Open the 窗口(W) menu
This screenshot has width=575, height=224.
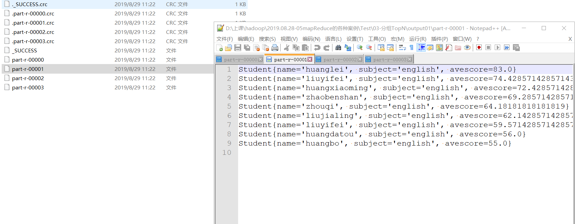pyautogui.click(x=462, y=39)
